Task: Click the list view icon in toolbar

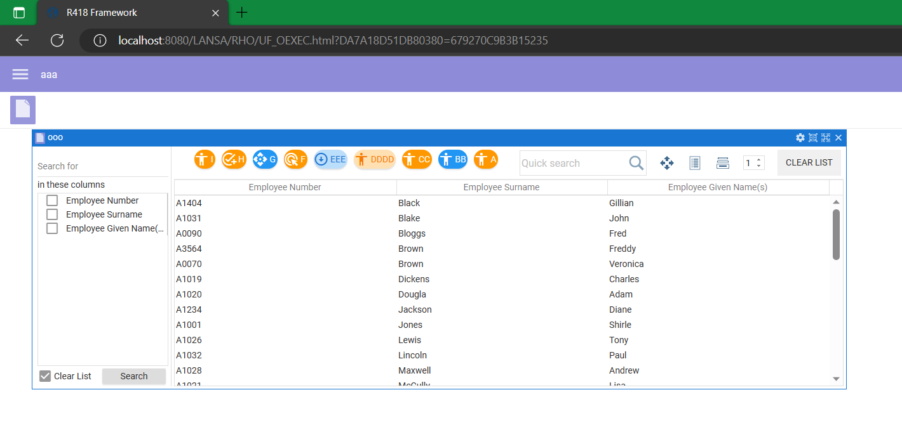Action: click(x=695, y=163)
